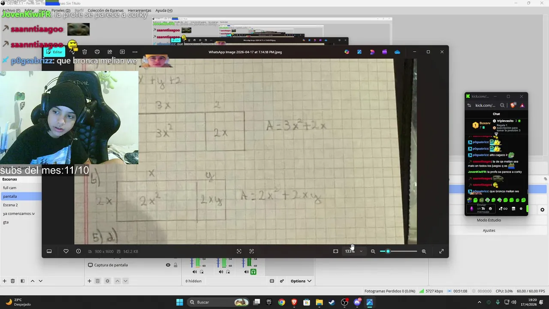Open the blue Designer icon in Photos title bar

pyautogui.click(x=359, y=52)
